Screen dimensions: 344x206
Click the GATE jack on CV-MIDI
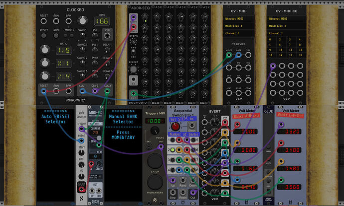[238, 55]
